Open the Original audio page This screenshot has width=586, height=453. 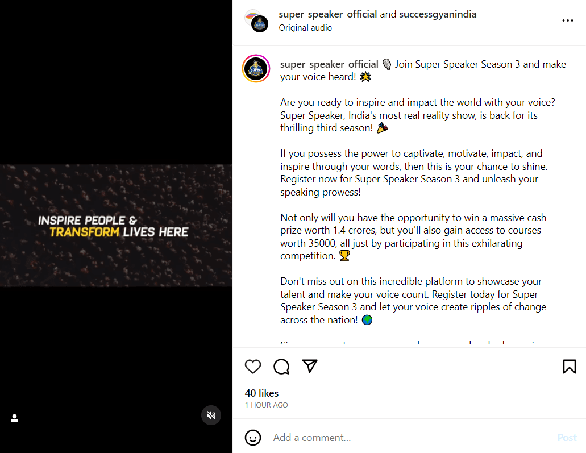point(305,27)
